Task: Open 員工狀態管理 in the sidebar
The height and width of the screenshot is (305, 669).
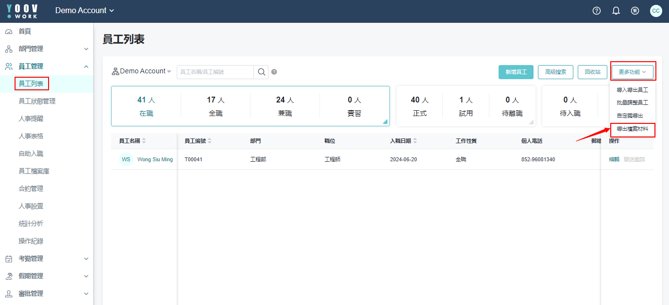Action: coord(37,101)
